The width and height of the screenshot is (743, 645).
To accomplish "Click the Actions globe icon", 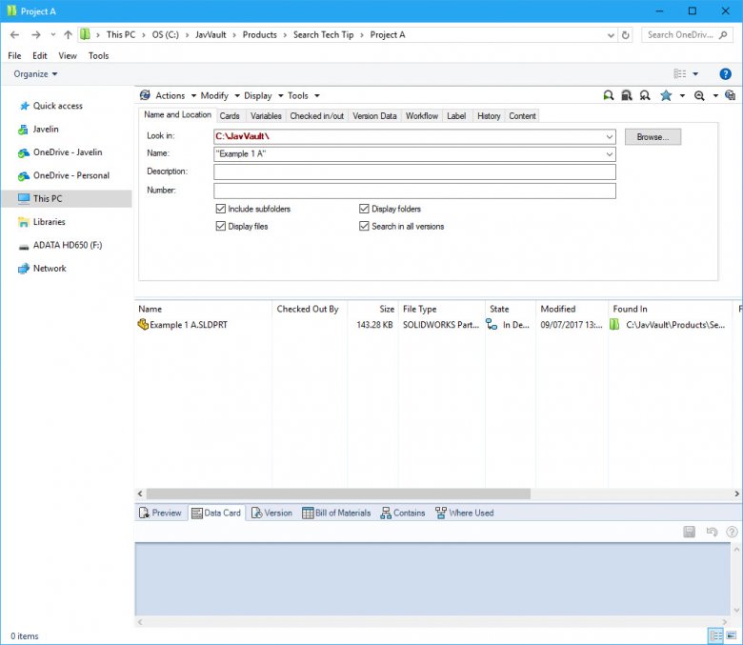I will (x=145, y=95).
